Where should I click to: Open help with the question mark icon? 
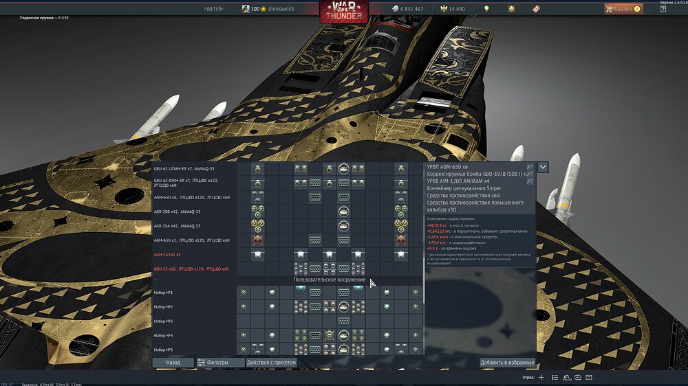663,9
